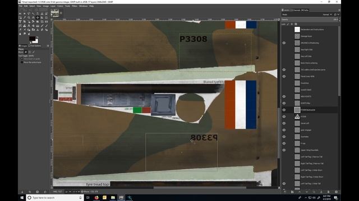The image size is (359, 201).
Task: Hide the P3308 text layer
Action: point(284,117)
